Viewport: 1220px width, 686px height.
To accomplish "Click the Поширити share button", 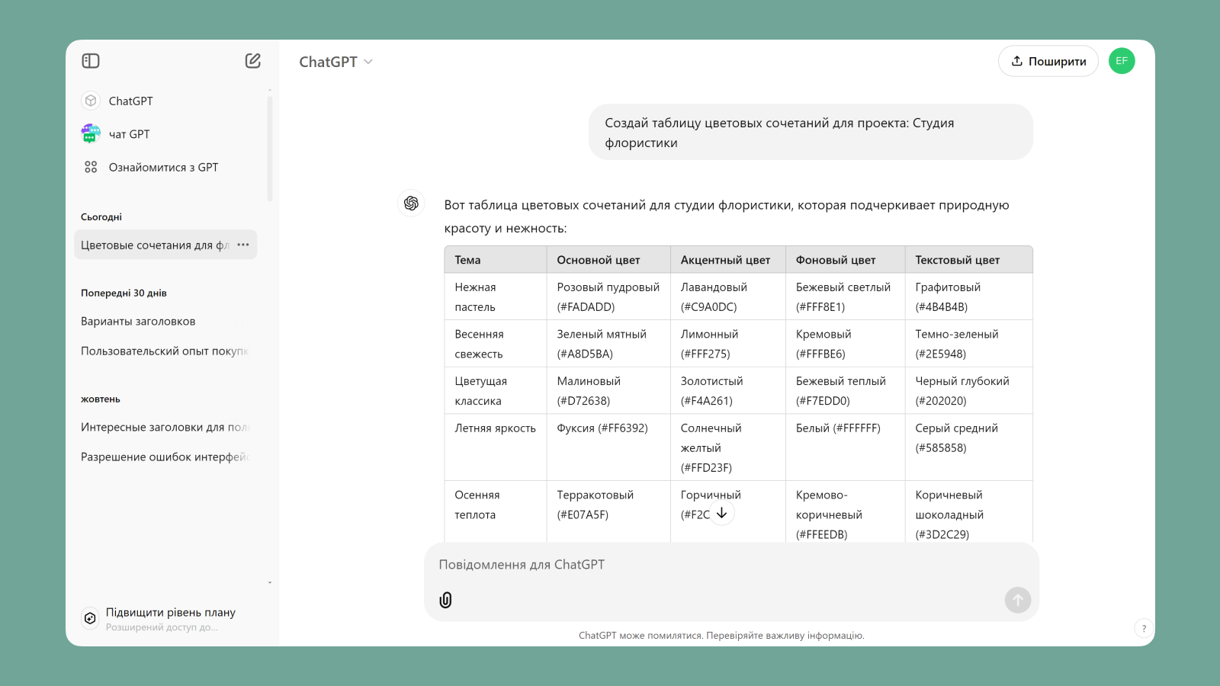I will click(1048, 61).
